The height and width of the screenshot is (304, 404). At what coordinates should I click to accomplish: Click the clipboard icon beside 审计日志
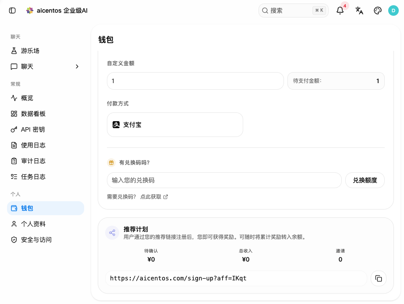click(x=14, y=161)
